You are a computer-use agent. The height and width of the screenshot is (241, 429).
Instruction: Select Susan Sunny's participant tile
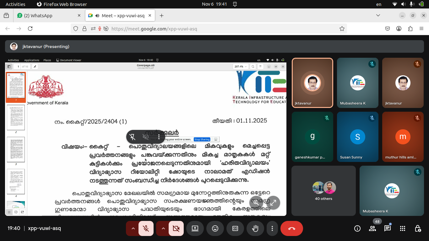pos(357,137)
